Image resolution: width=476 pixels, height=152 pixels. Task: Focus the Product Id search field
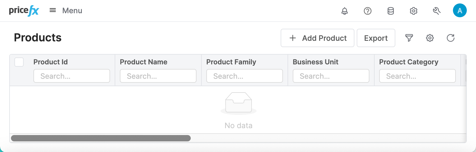(72, 76)
